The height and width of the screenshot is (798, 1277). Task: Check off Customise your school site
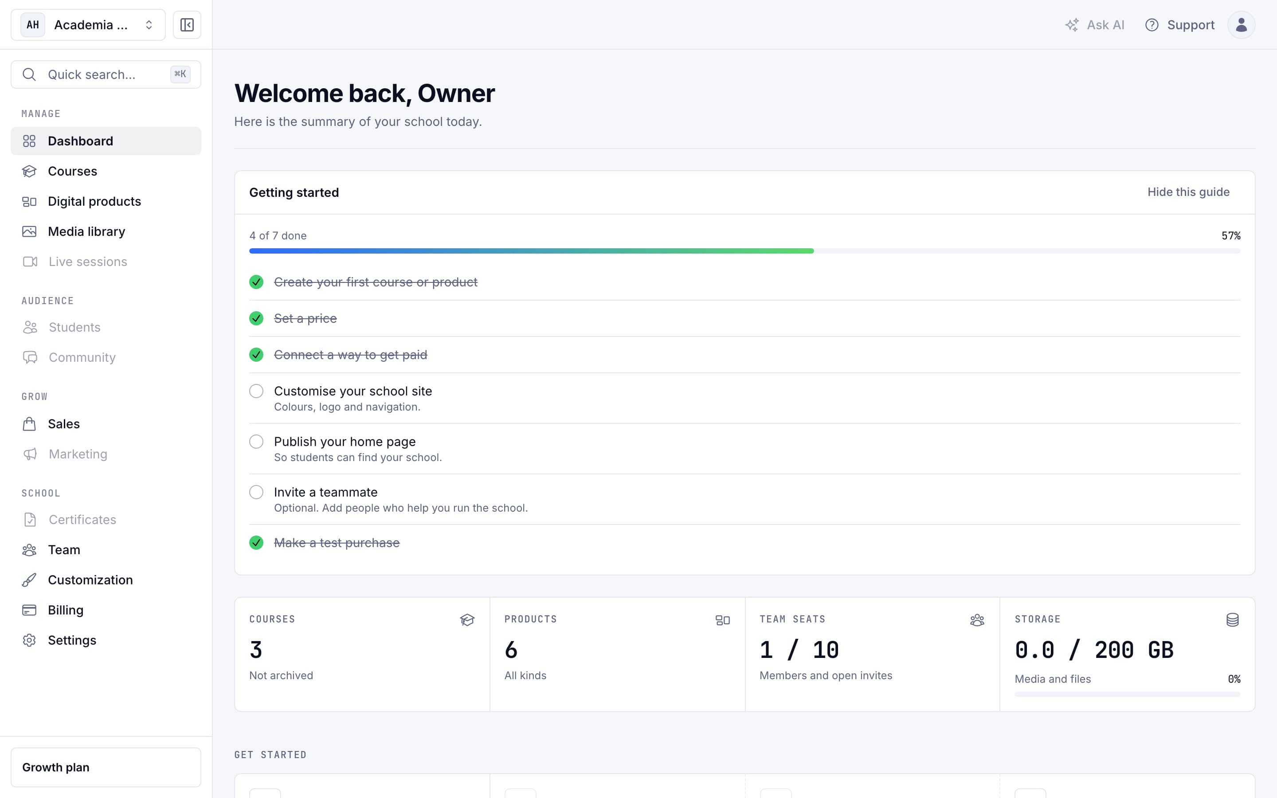point(256,391)
